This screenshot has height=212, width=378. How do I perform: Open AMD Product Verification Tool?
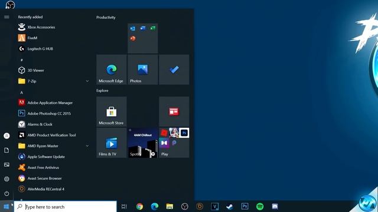[53, 135]
